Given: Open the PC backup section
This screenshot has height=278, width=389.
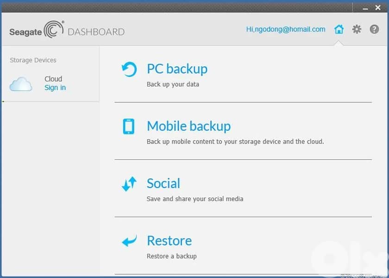Looking at the screenshot, I should [177, 69].
